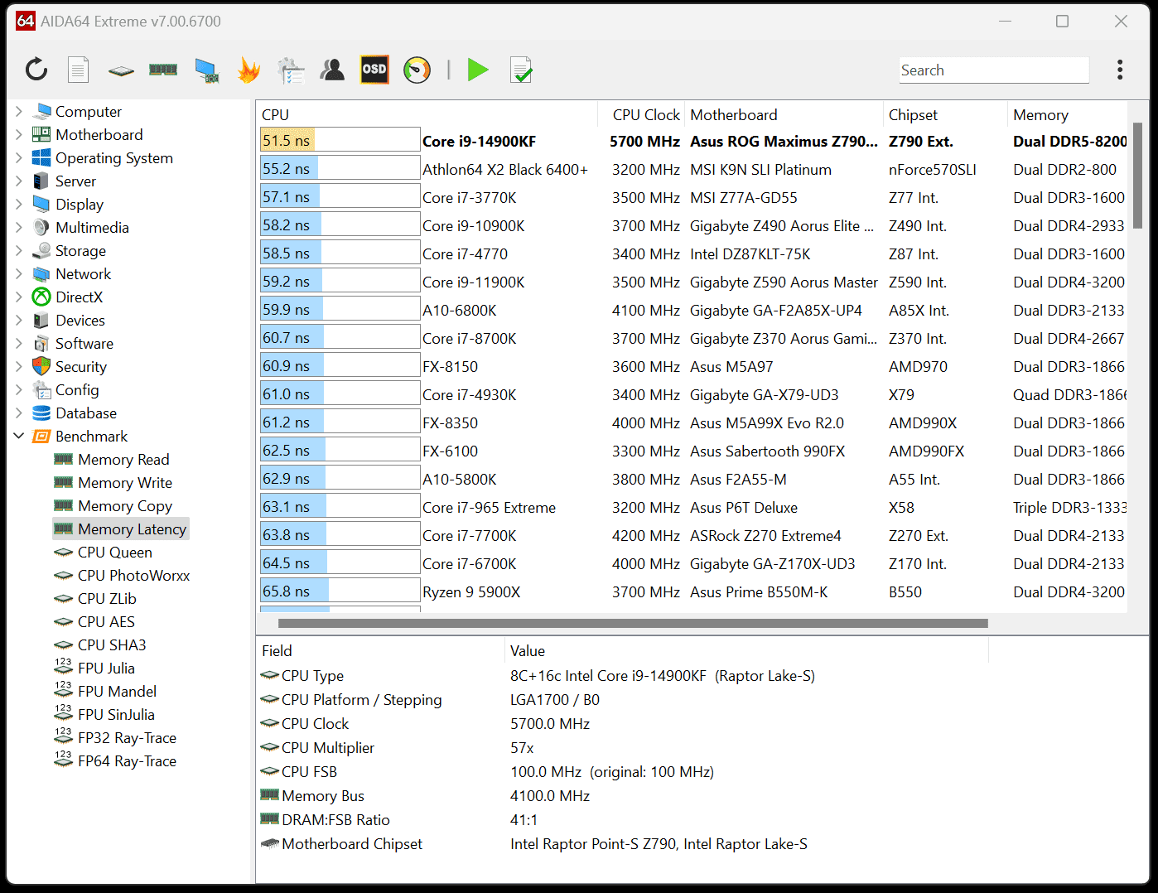This screenshot has width=1158, height=893.
Task: Expand the Computer tree node
Action: point(19,111)
